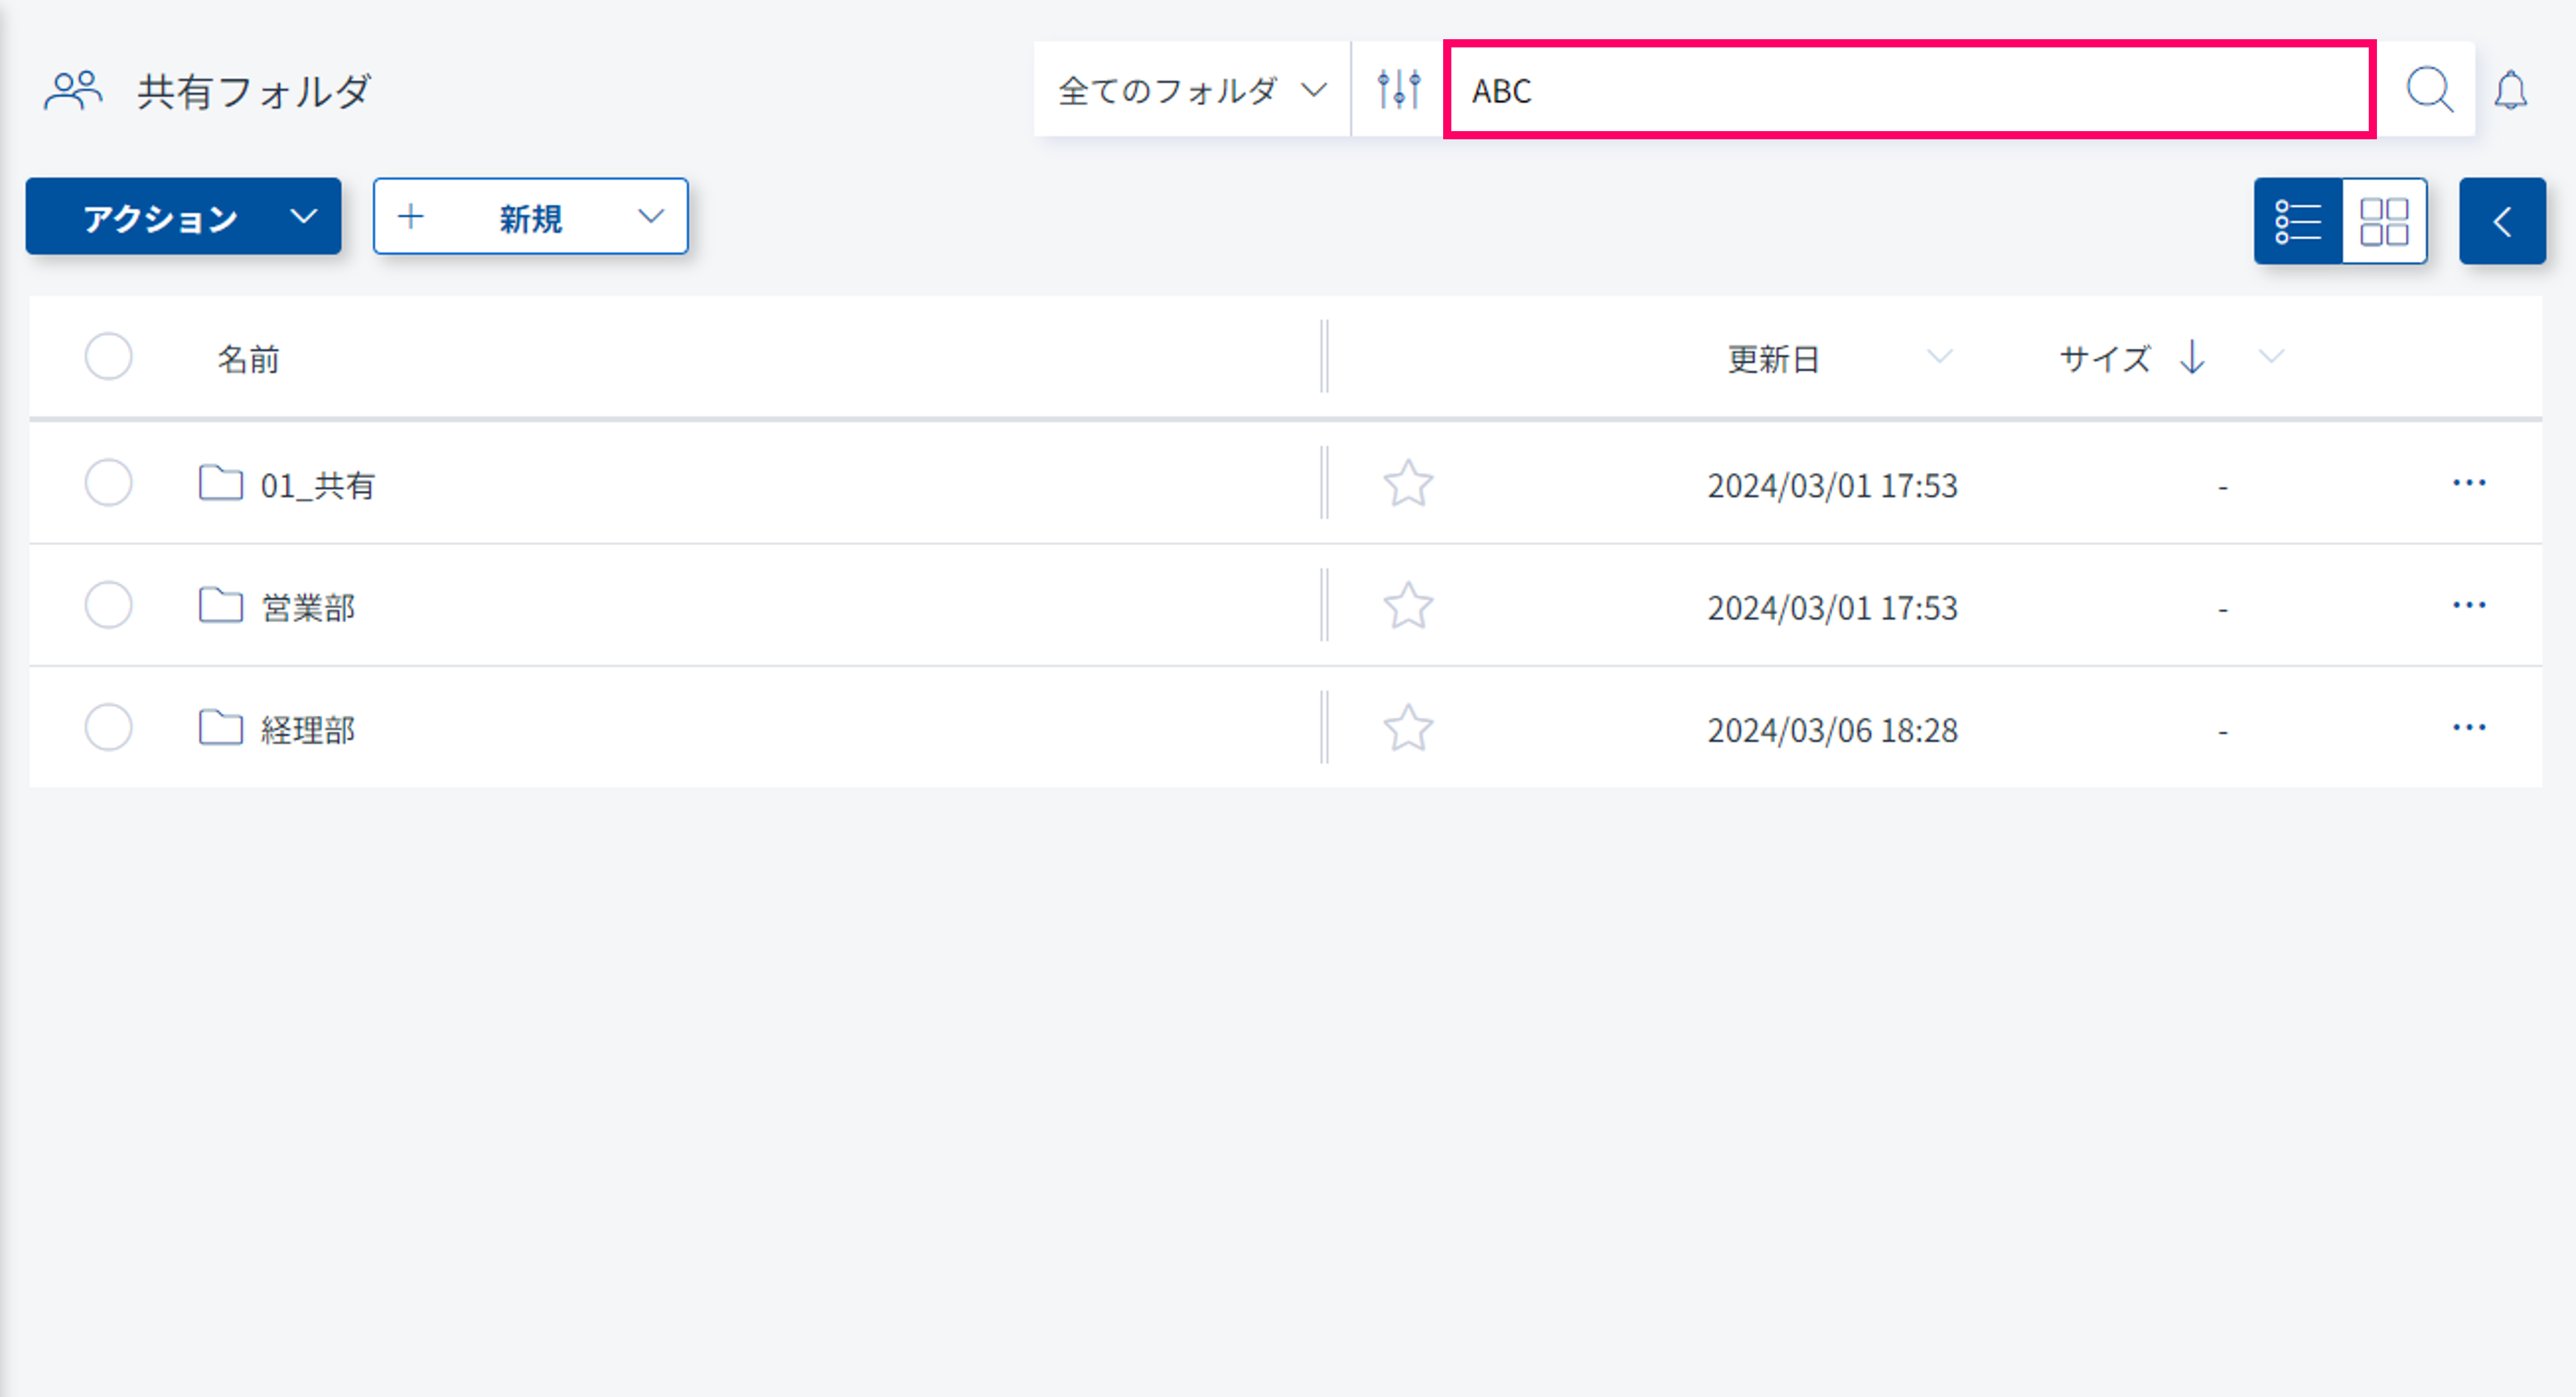The image size is (2576, 1397).
Task: Star the 01_共有 folder
Action: (x=1408, y=484)
